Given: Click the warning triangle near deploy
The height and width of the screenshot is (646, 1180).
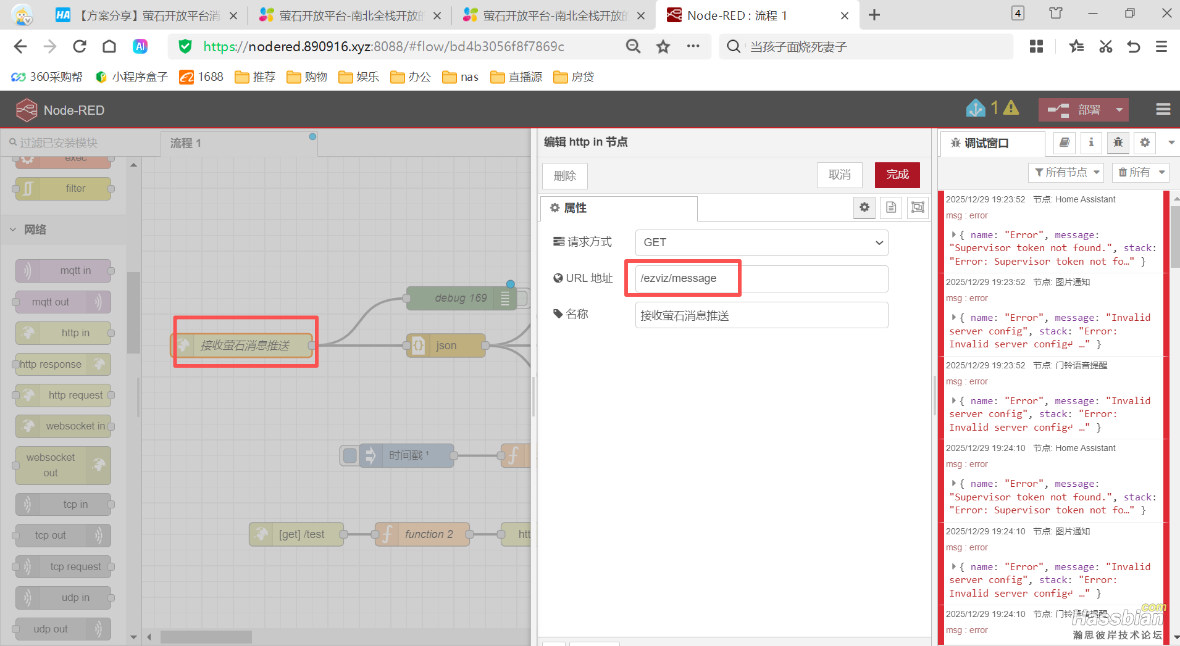Looking at the screenshot, I should point(1010,108).
